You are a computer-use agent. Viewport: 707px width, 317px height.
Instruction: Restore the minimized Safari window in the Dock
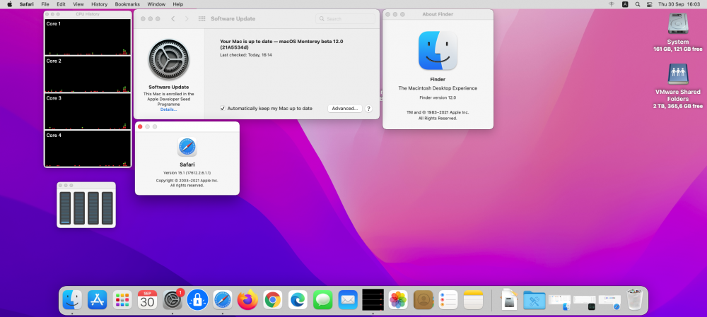pyautogui.click(x=609, y=301)
